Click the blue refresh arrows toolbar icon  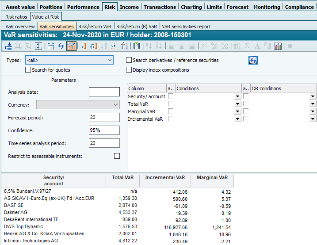(x=61, y=46)
